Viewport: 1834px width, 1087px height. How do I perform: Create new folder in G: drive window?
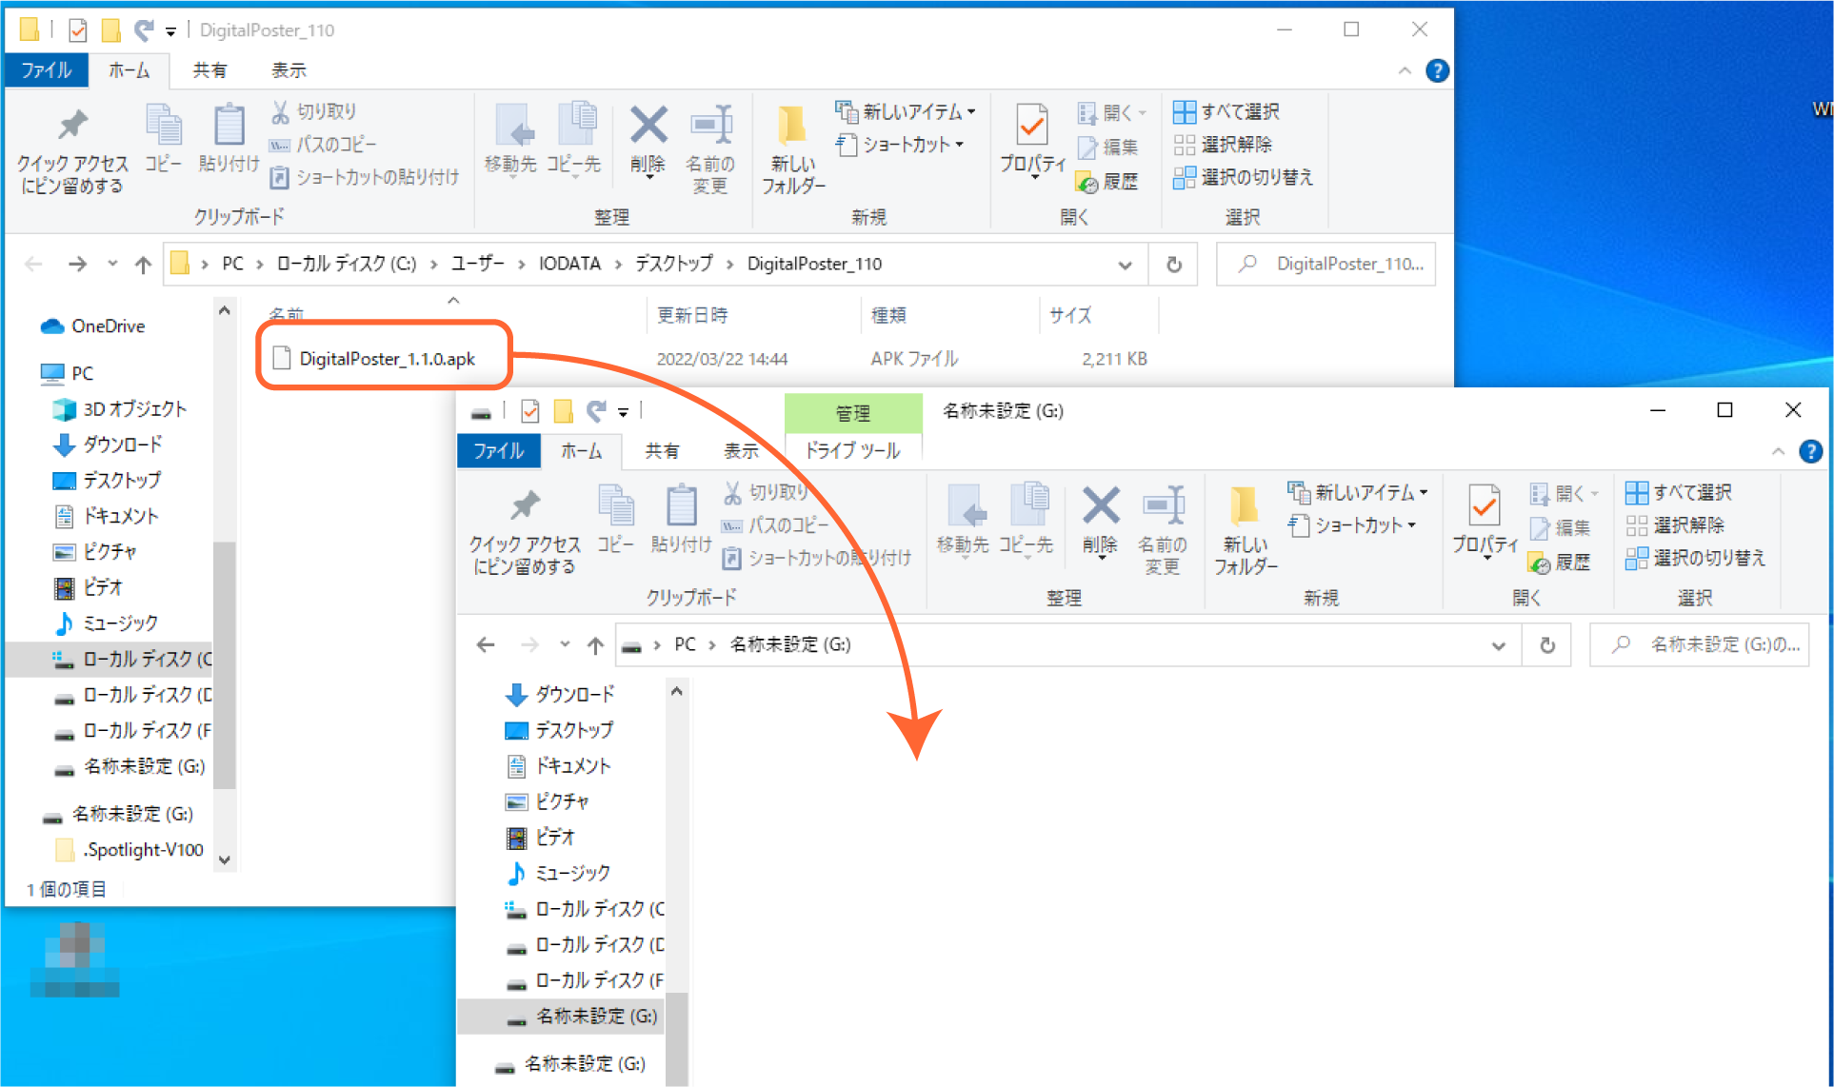click(1246, 530)
